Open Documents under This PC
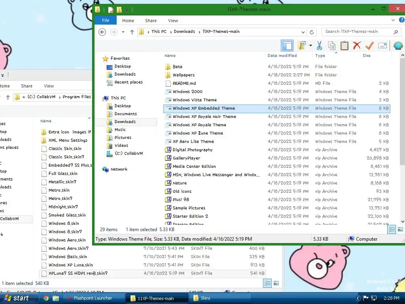Viewport: 405px width, 304px height. 125,114
